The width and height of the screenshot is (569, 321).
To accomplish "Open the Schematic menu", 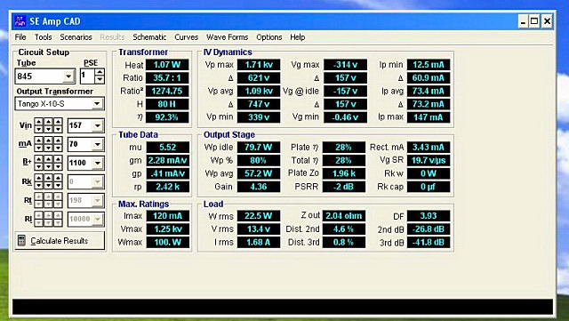I will (149, 37).
